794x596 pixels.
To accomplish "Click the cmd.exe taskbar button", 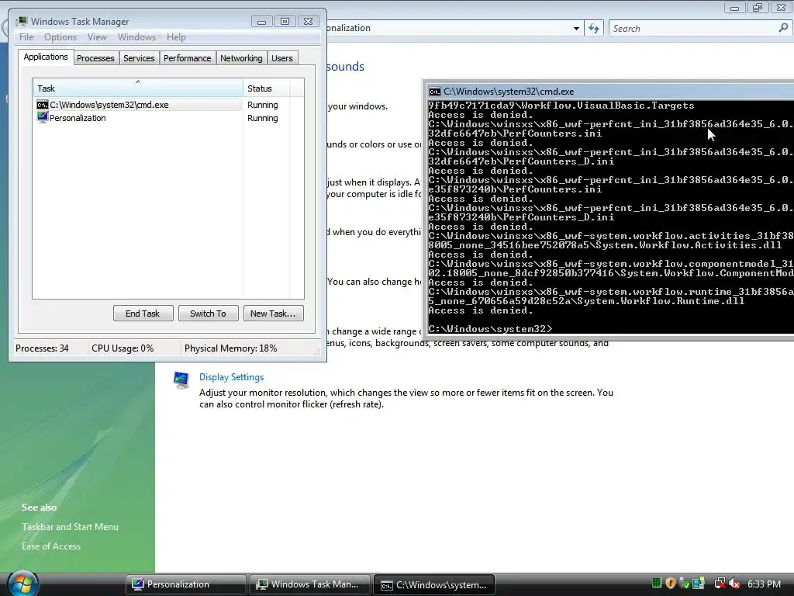I will (434, 584).
